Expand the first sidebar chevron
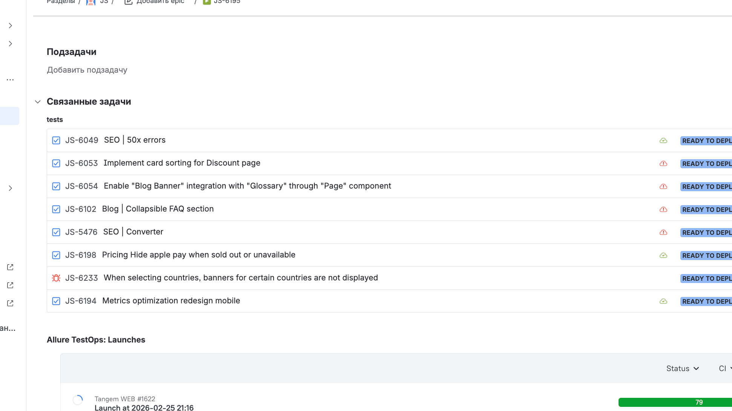The height and width of the screenshot is (411, 732). coord(11,26)
